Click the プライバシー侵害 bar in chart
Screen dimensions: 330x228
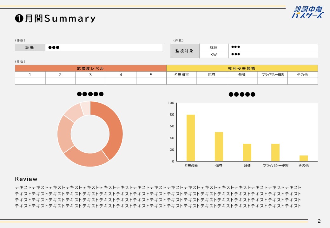275,152
